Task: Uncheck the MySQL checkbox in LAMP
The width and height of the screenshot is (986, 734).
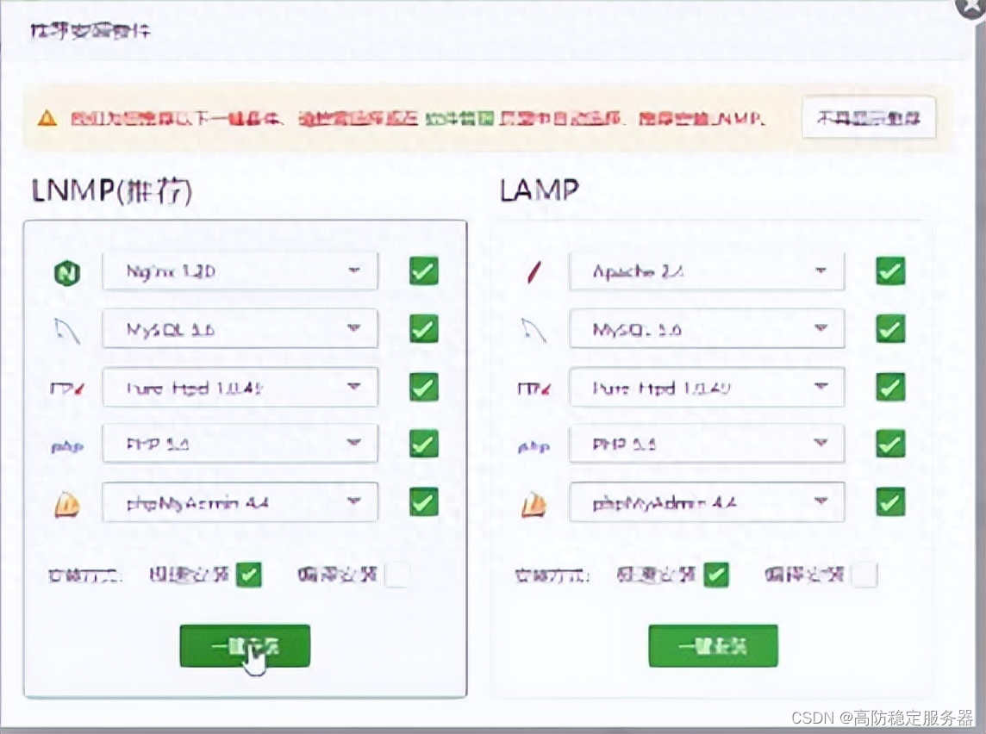Action: (x=890, y=329)
